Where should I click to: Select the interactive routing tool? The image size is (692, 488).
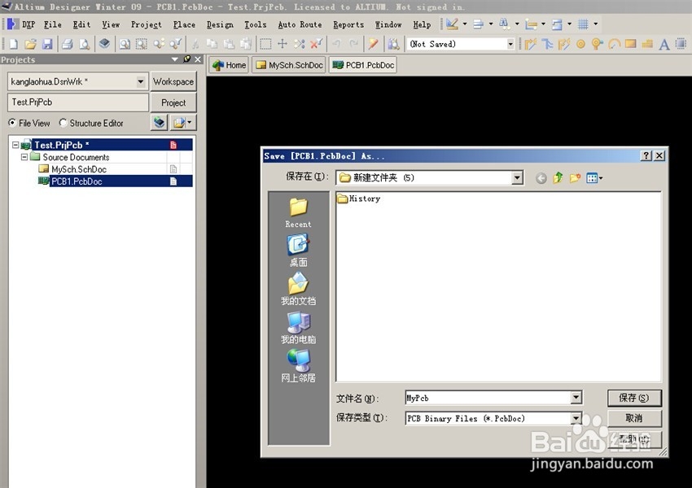pyautogui.click(x=531, y=44)
